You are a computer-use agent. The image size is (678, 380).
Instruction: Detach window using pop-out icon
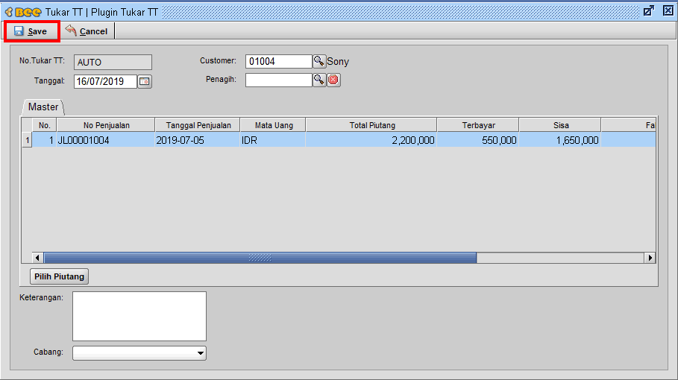tap(649, 10)
